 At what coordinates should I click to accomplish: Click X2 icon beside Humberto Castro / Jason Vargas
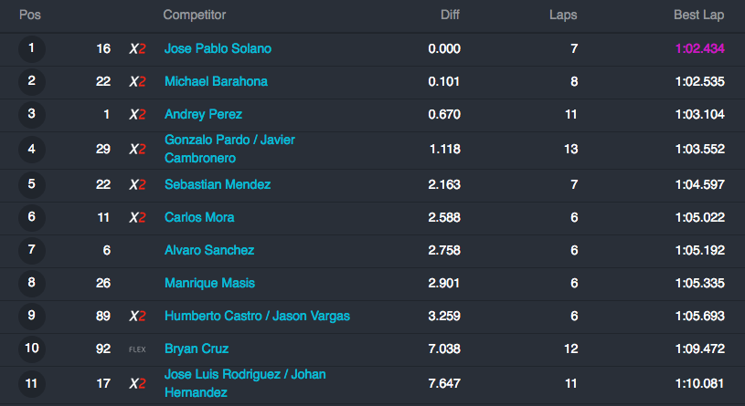point(137,316)
